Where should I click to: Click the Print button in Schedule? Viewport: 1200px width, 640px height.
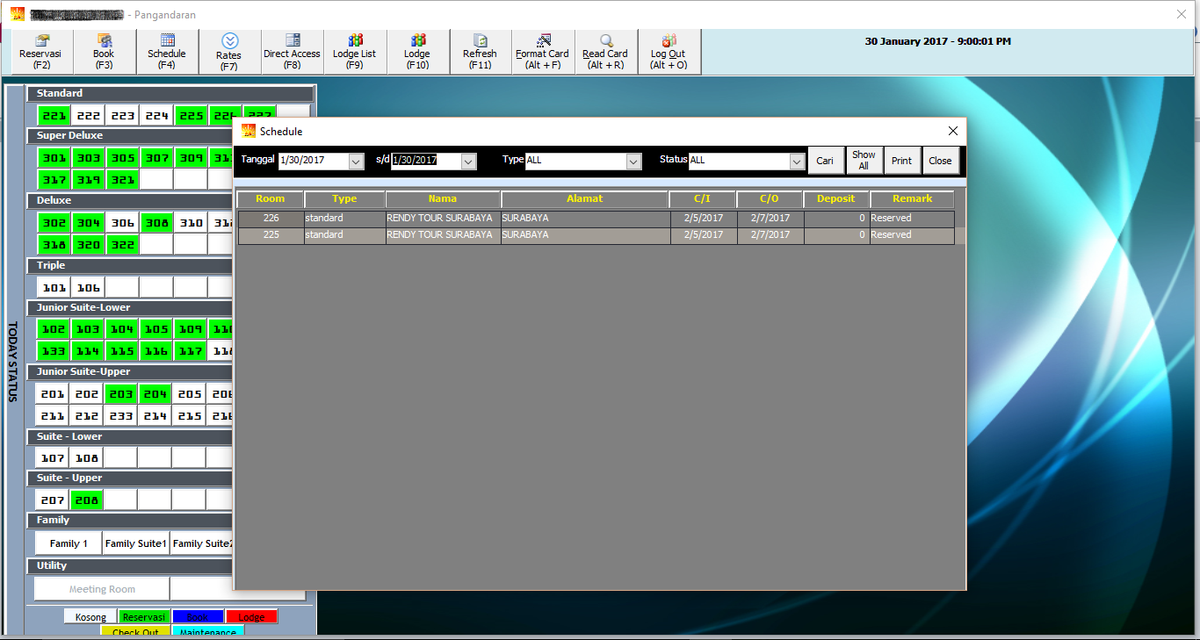(901, 161)
